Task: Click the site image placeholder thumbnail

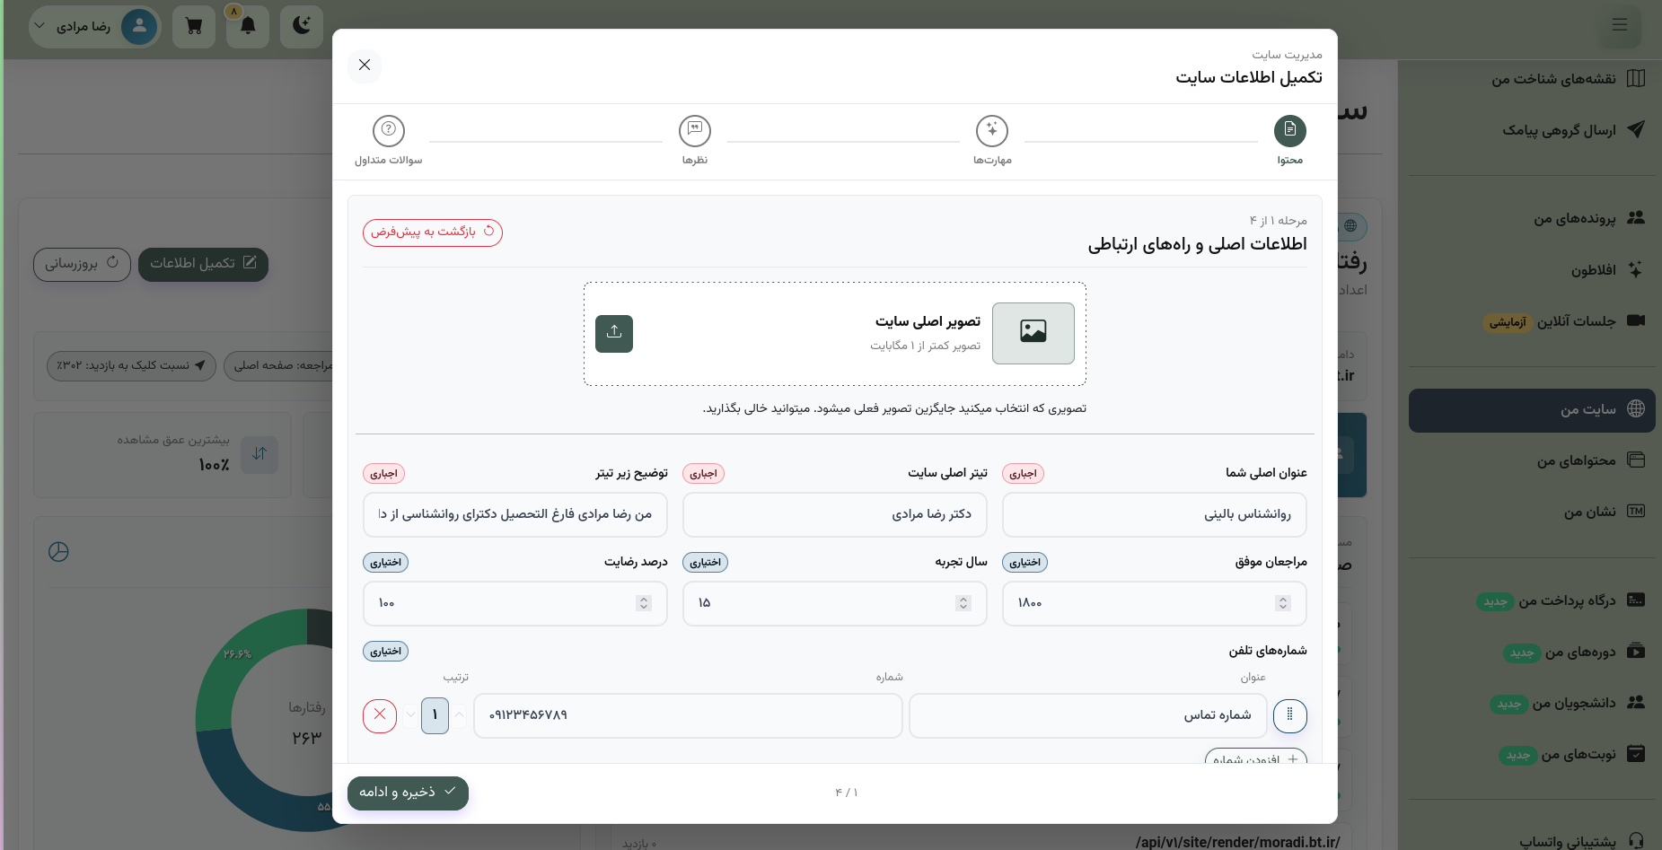Action: click(1033, 333)
